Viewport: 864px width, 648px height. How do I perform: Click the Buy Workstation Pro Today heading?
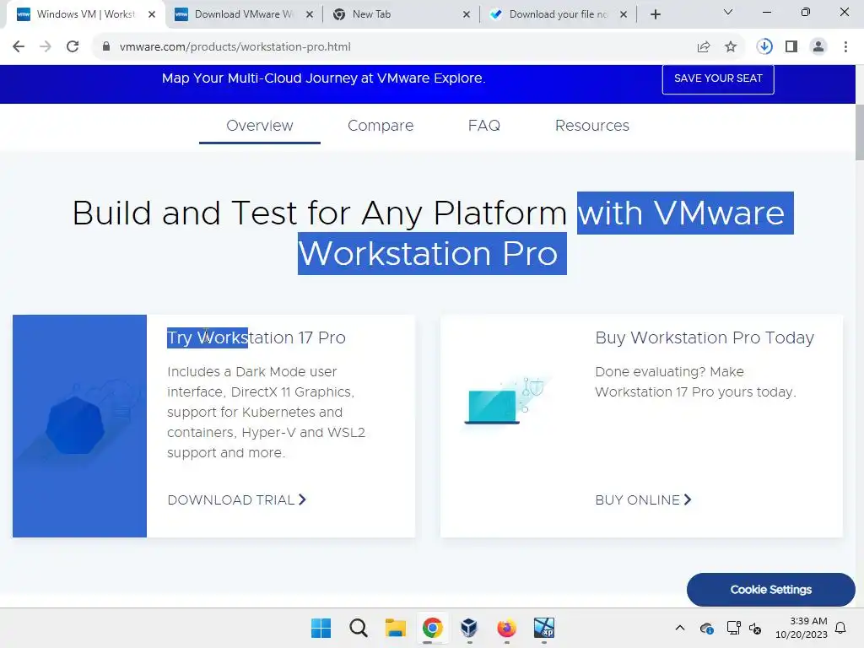(x=705, y=337)
